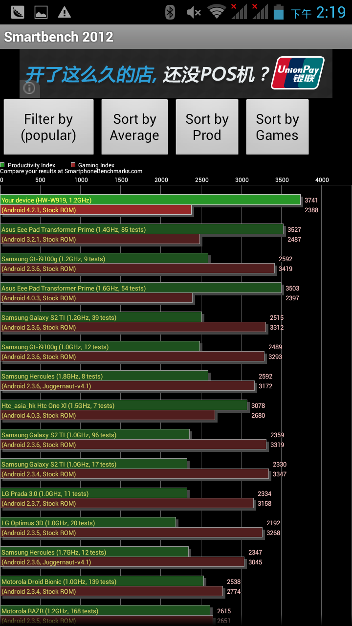This screenshot has height=626, width=352.
Task: Select LG Prada 3.0 1.0GHz, 11 tests bar
Action: pyautogui.click(x=94, y=493)
